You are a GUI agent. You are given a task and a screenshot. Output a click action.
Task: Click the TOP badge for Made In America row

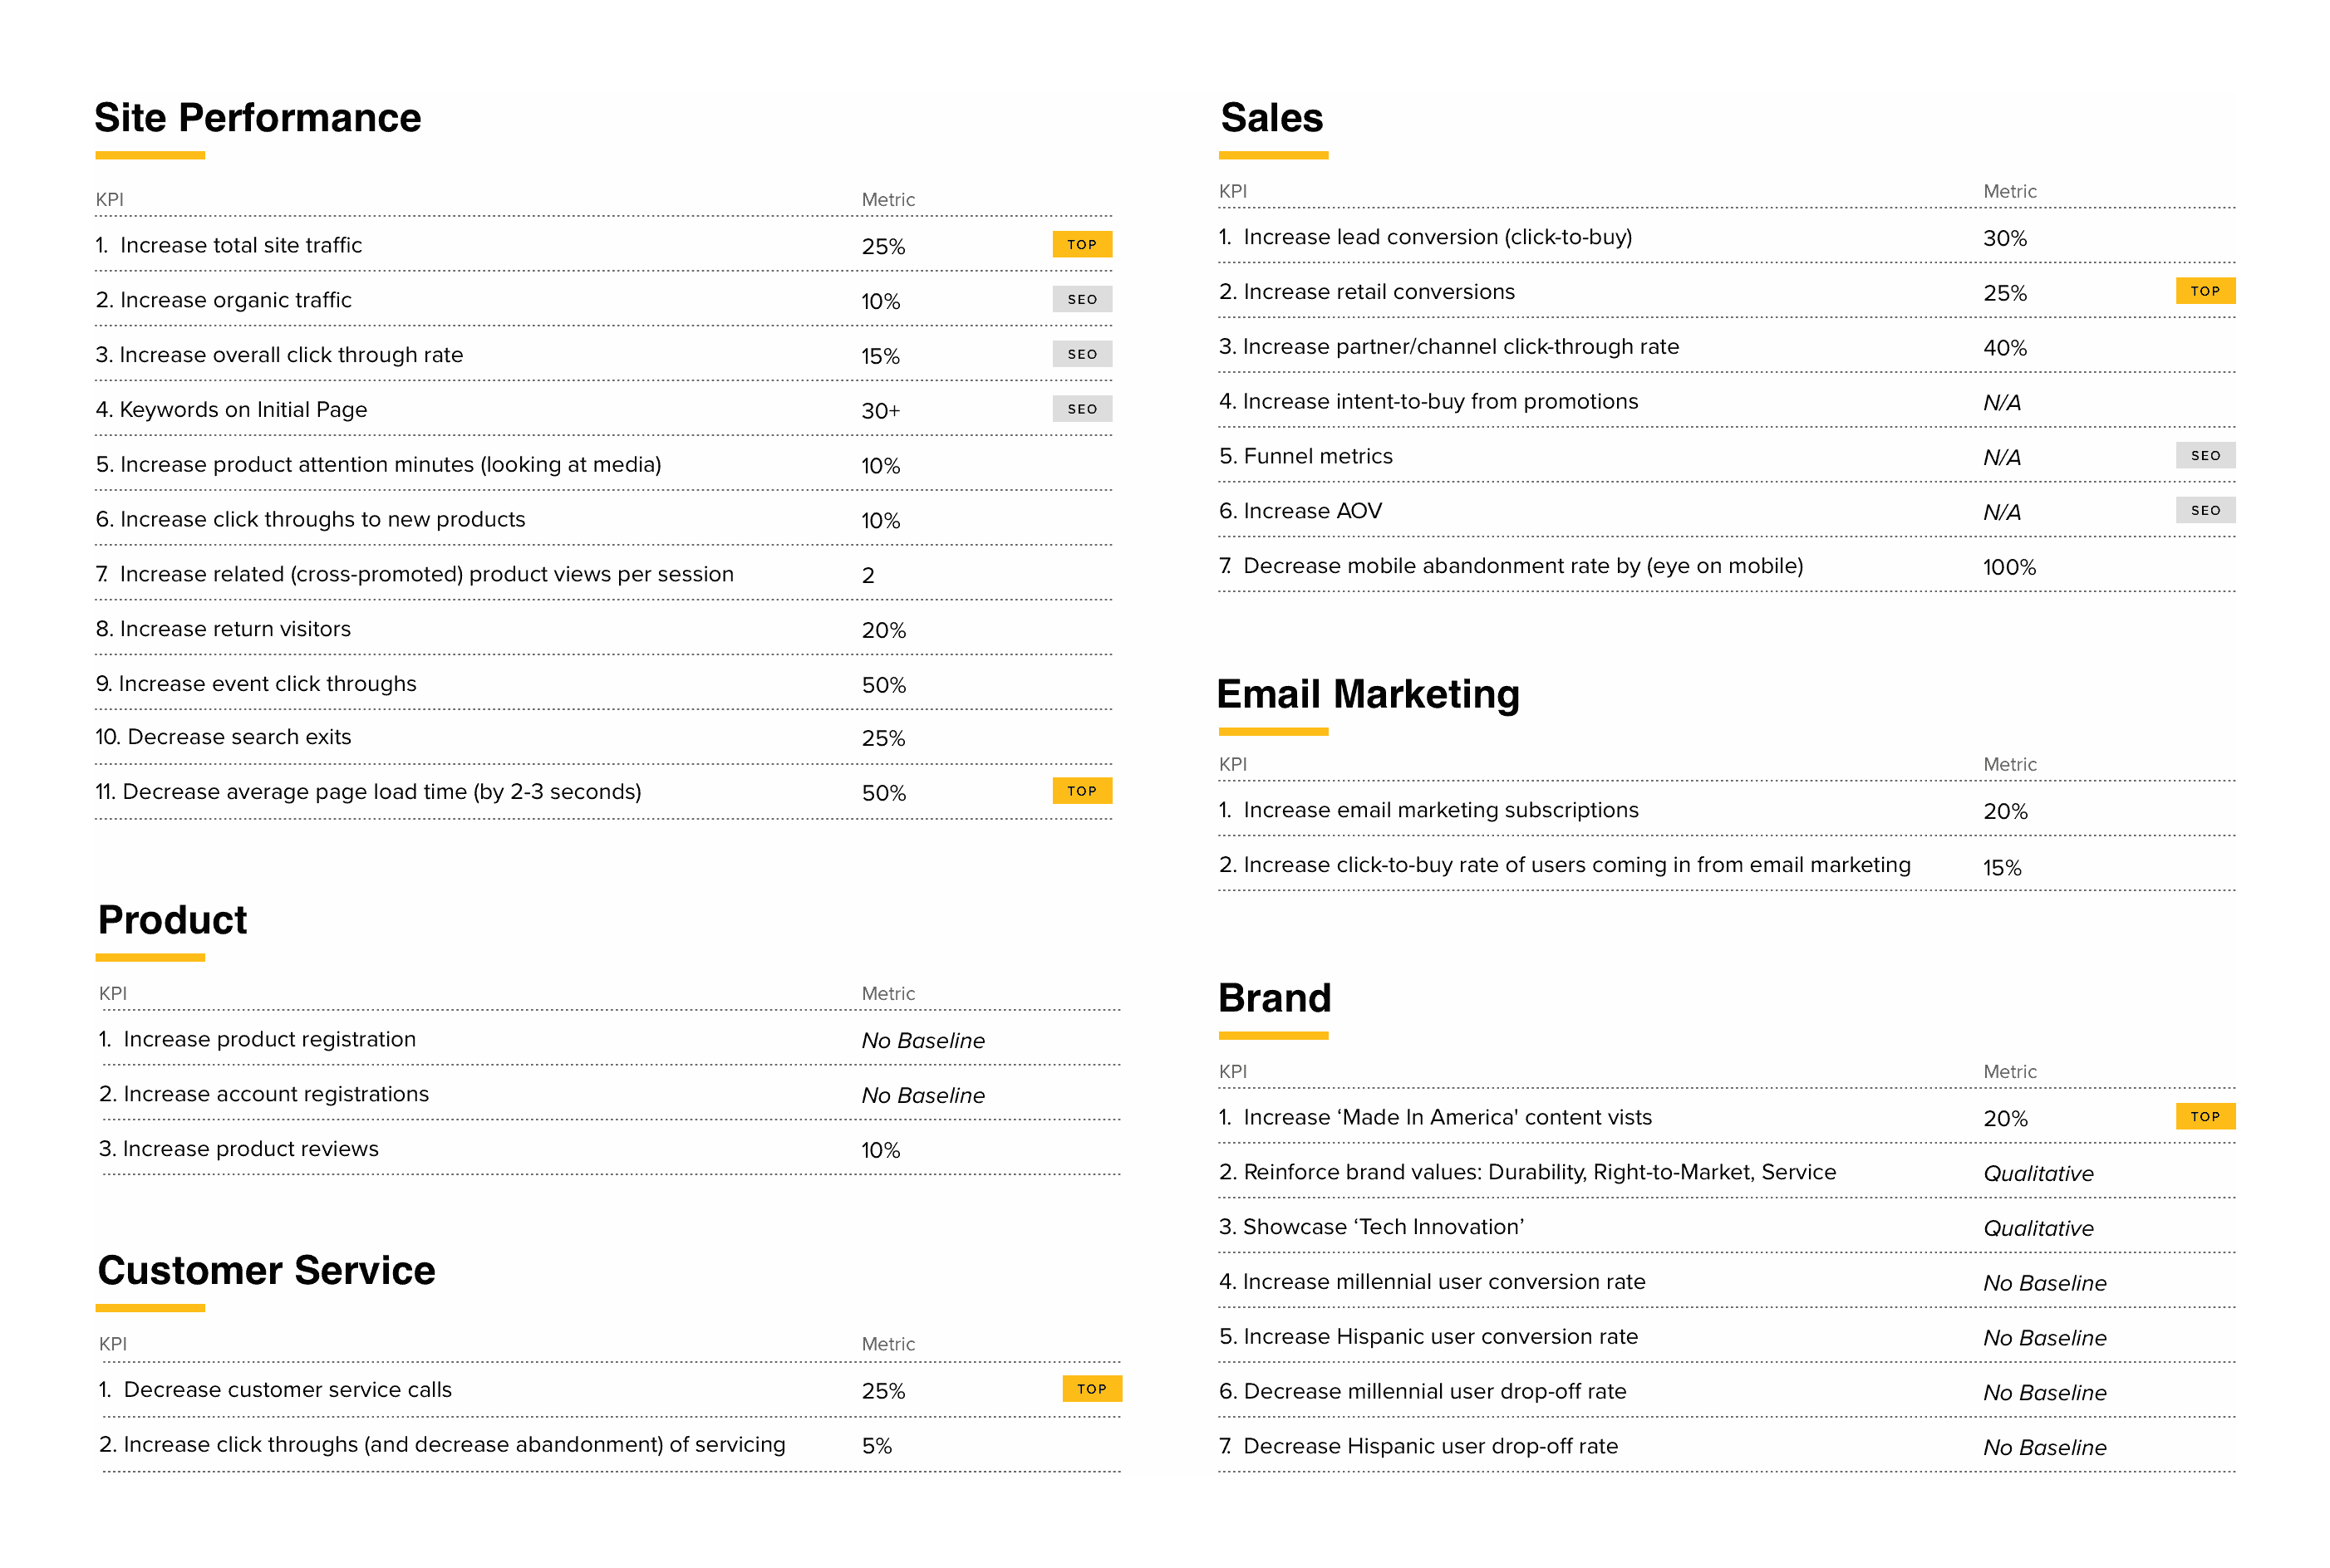2204,1117
